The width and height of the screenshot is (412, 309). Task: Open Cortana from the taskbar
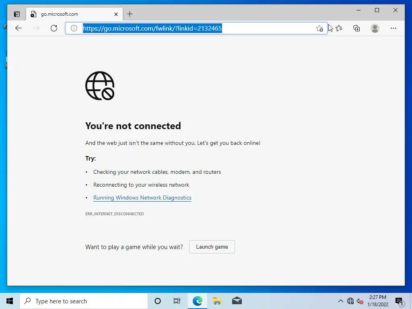158,301
